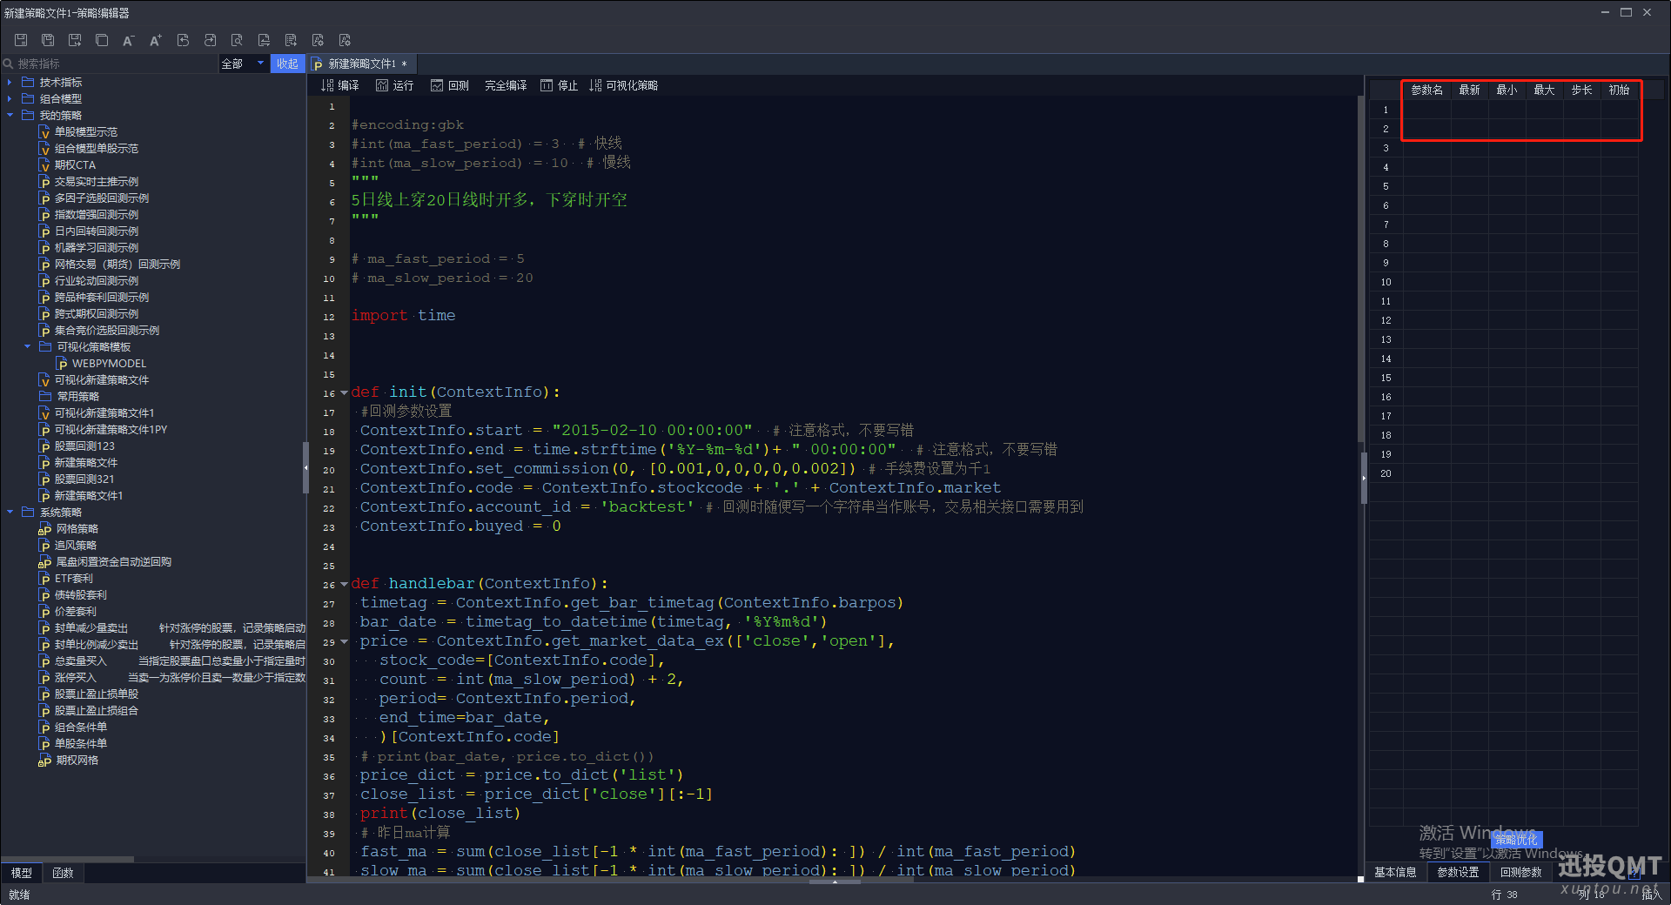Click the 步长 column header
Screen dimensions: 1671x905
click(x=1581, y=90)
